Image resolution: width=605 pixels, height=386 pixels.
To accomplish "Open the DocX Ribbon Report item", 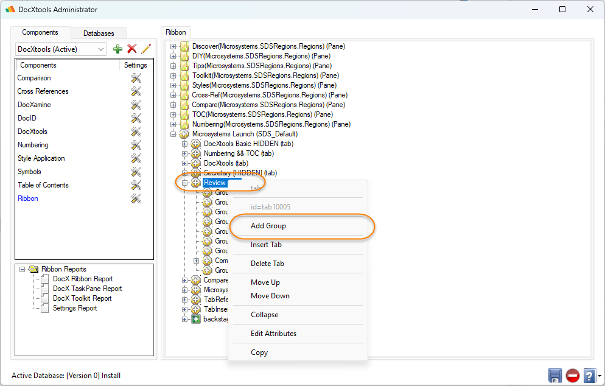I will click(83, 279).
